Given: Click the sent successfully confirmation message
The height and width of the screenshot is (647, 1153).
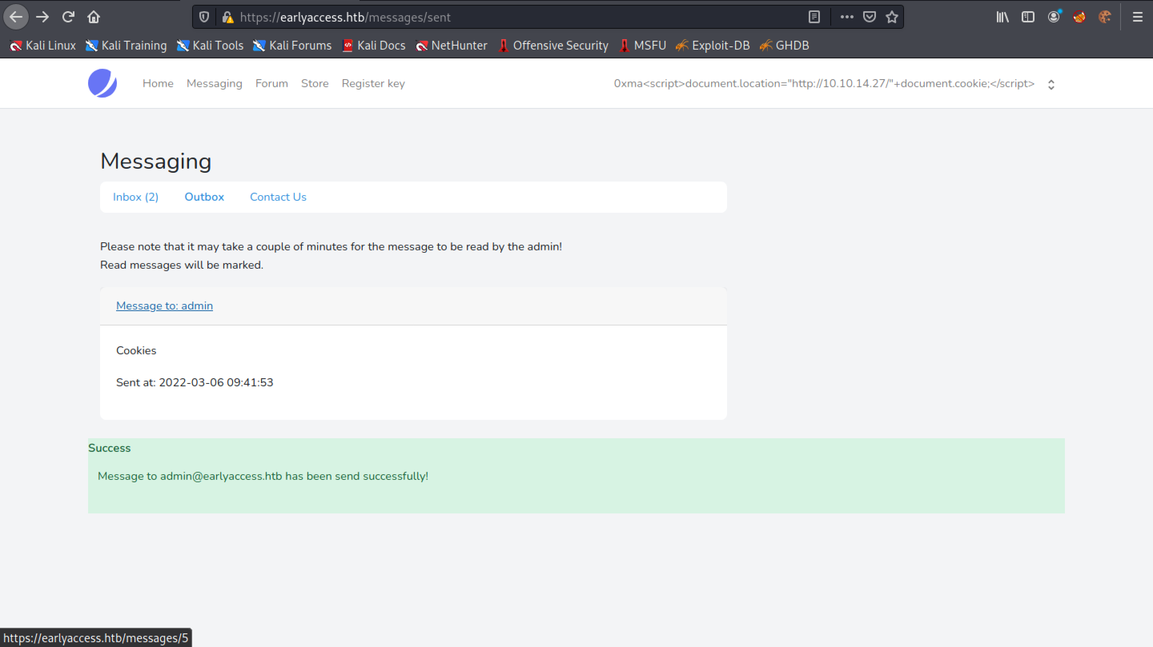Looking at the screenshot, I should pos(263,476).
